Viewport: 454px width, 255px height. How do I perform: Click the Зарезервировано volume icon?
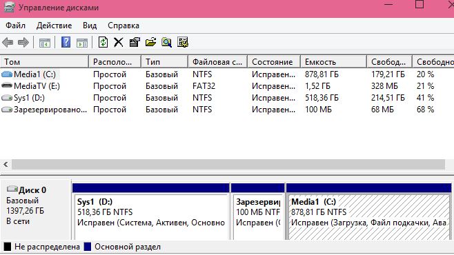click(x=7, y=110)
